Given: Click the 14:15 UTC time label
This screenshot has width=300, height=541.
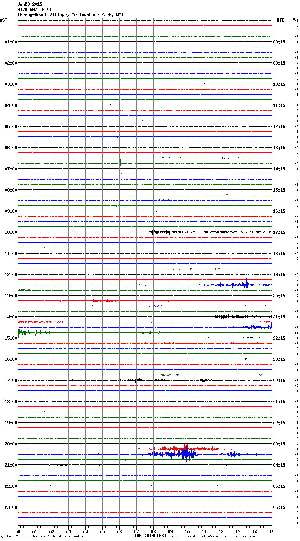Looking at the screenshot, I should pyautogui.click(x=279, y=169).
